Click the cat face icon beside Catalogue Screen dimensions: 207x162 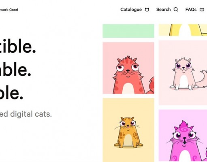(x=147, y=10)
